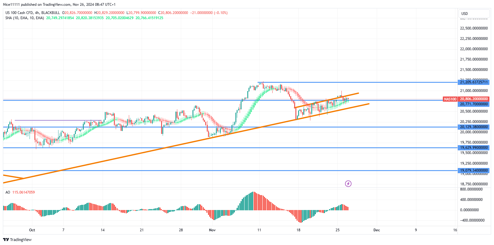The width and height of the screenshot is (494, 245).
Task: Click the NAS100 symbol price tag
Action: (x=450, y=99)
